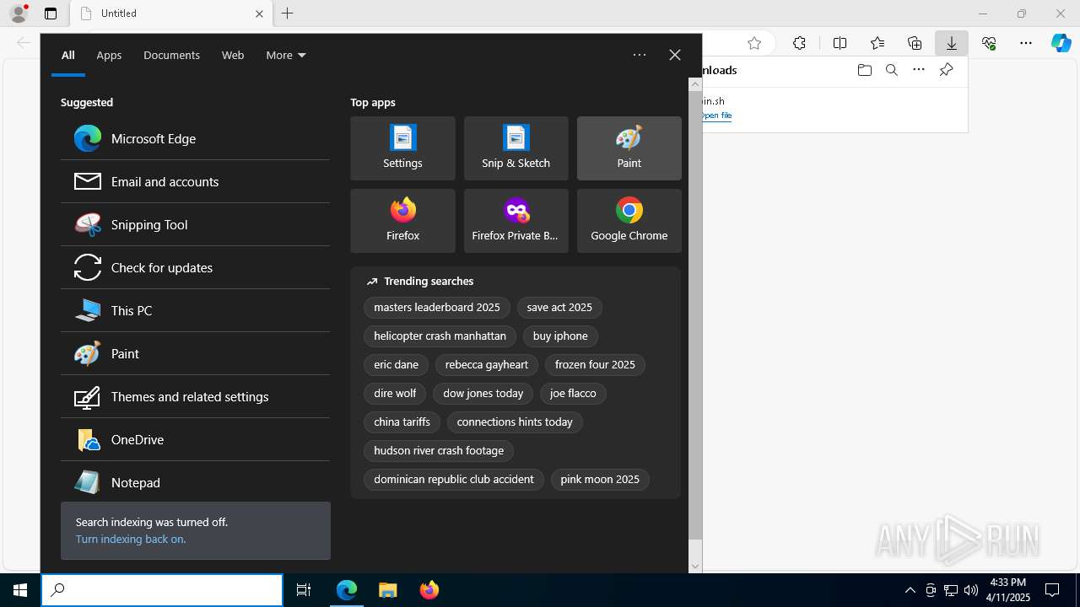Open Paint in the Suggested list
This screenshot has width=1080, height=607.
tap(196, 353)
